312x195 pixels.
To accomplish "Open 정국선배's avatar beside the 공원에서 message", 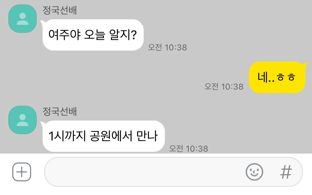I will tap(23, 120).
